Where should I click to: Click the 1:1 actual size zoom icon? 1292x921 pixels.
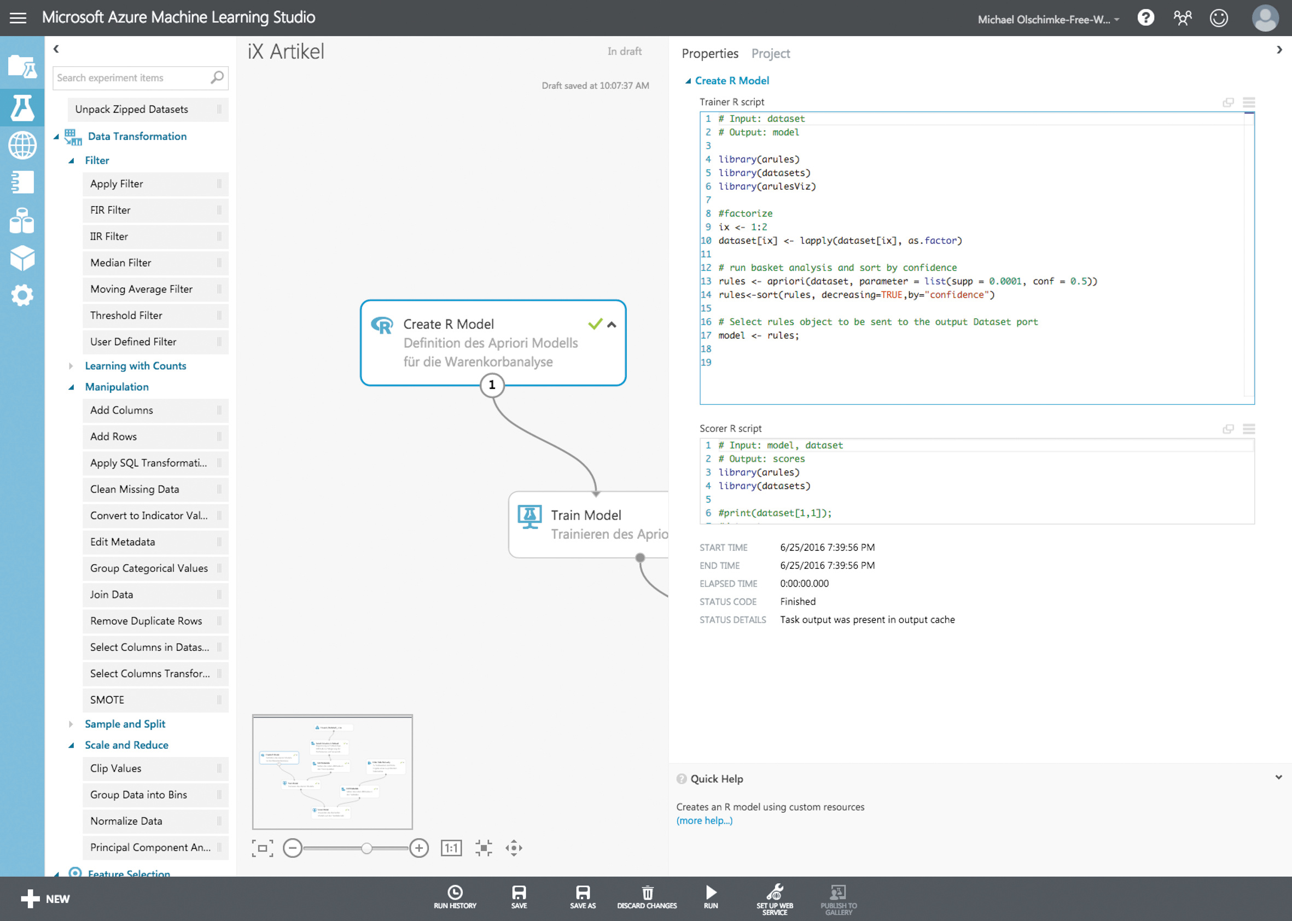click(x=451, y=848)
